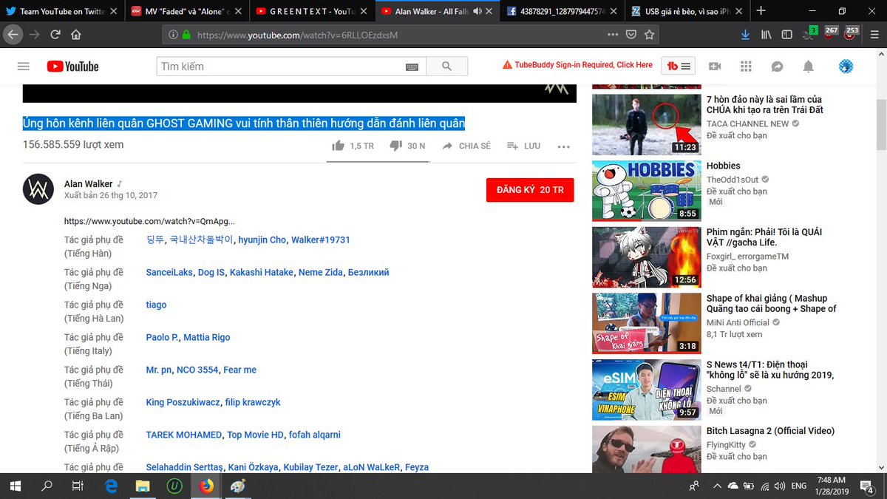This screenshot has height=499, width=887.
Task: Like the video with thumbs-up 1,5 TR
Action: [353, 146]
